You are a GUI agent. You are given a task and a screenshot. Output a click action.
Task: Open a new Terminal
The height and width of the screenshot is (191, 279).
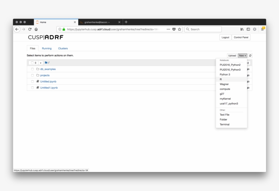pyautogui.click(x=231, y=125)
